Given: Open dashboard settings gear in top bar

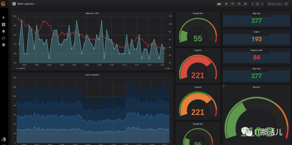Looking at the screenshot, I should pos(245,4).
